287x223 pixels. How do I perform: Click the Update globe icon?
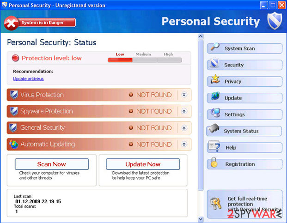click(x=215, y=96)
